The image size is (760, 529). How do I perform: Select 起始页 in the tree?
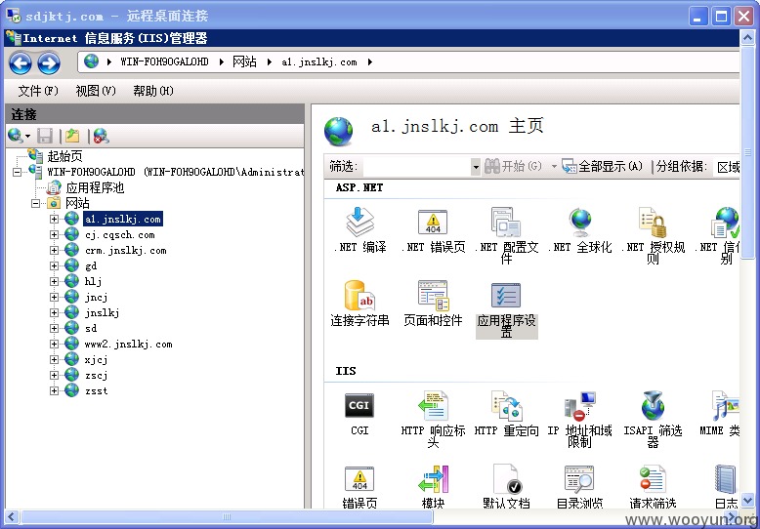(x=64, y=156)
